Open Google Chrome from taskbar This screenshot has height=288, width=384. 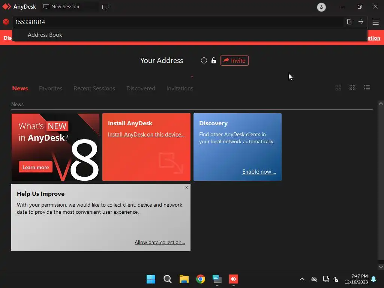(x=201, y=279)
